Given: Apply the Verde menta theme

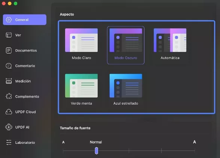Looking at the screenshot, I should (82, 90).
